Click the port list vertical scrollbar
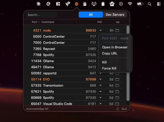This screenshot has height=122, width=164. 128,63
